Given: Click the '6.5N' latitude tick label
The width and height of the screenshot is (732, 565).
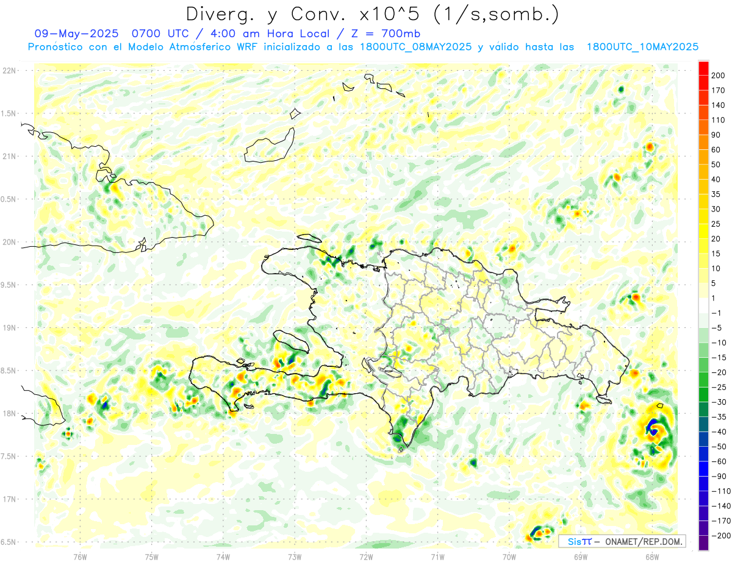Looking at the screenshot, I should pyautogui.click(x=9, y=542).
